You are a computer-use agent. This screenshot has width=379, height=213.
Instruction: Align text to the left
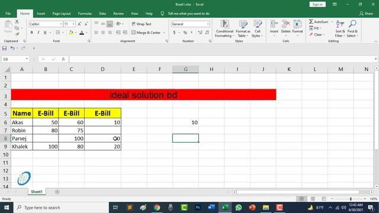tap(96, 33)
